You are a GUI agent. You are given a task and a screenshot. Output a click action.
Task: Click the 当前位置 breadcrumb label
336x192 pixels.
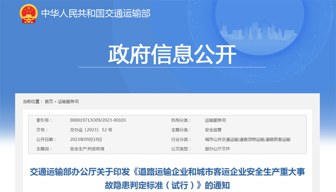[33, 101]
